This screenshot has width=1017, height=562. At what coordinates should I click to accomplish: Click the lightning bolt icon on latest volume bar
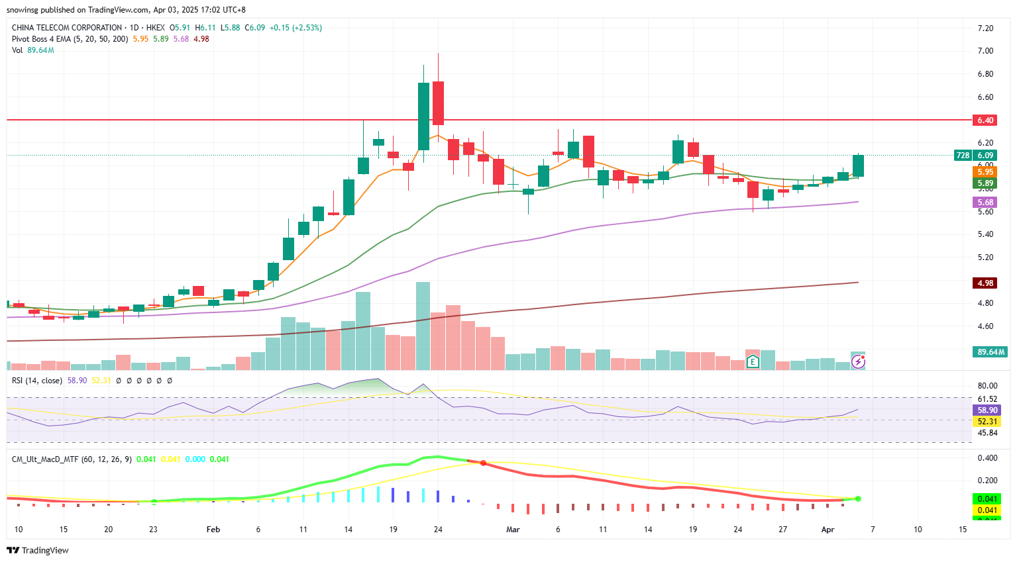coord(858,361)
